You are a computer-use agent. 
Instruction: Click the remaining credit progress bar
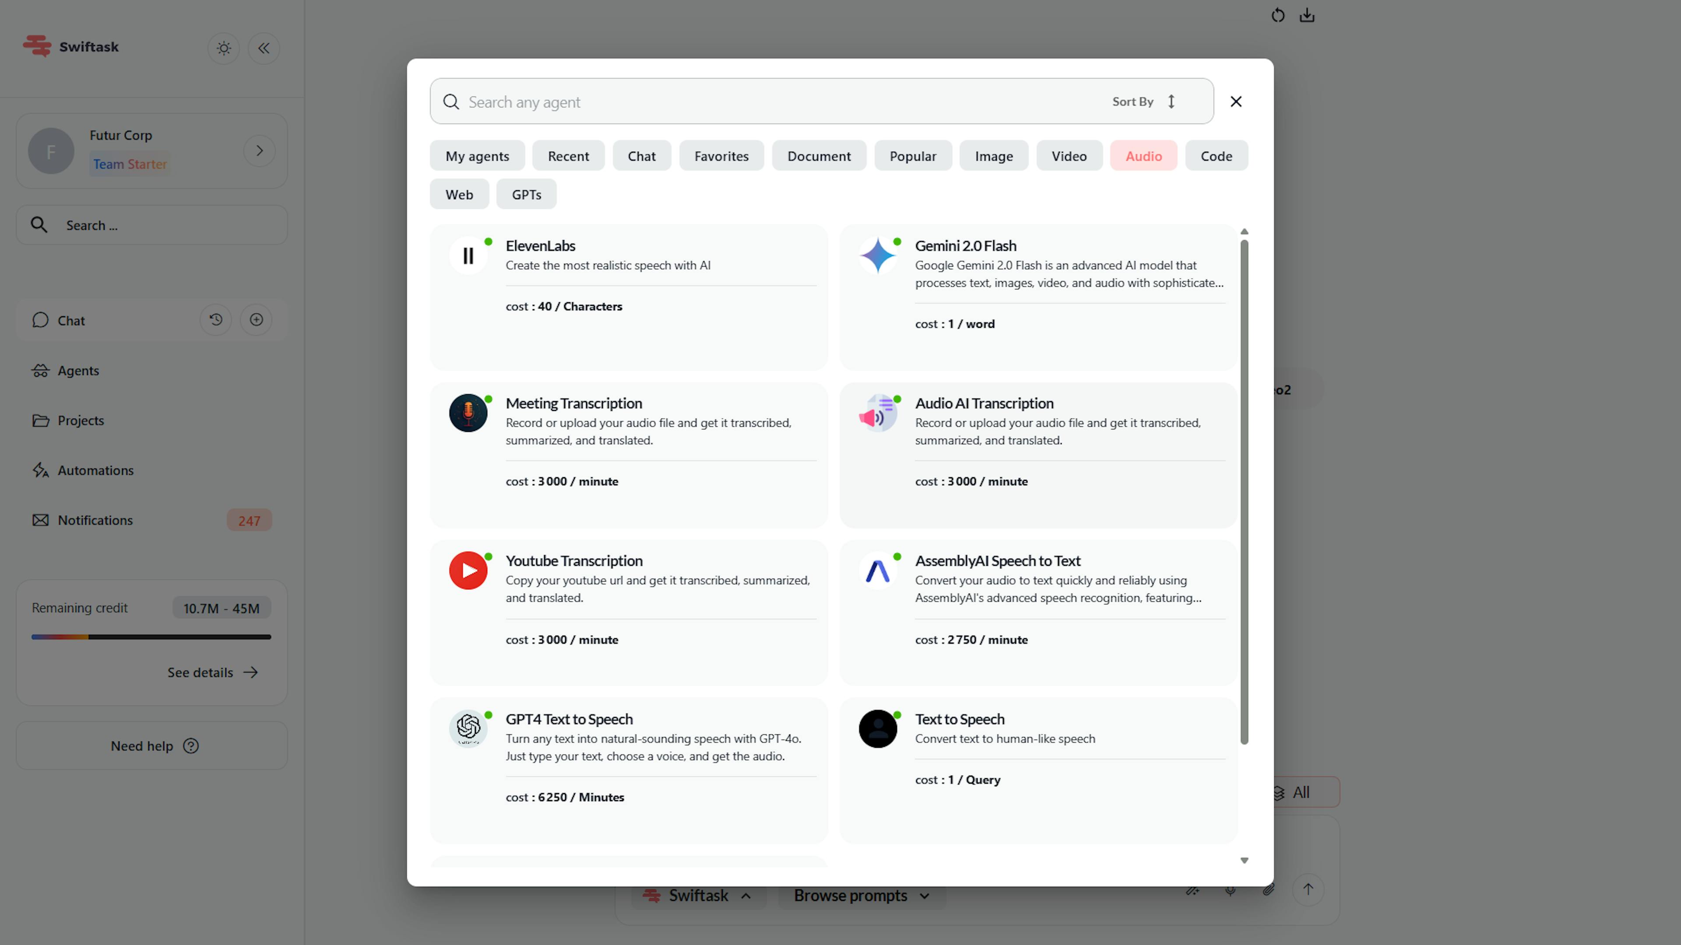(x=151, y=637)
